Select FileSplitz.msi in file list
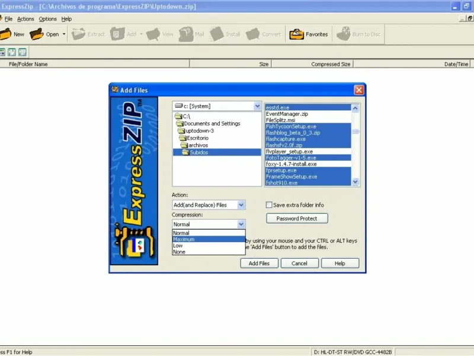The width and height of the screenshot is (474, 356). coord(308,120)
